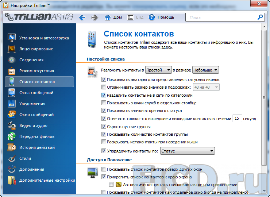Viewport: 270px width, 197px height.
Task: Toggle Отмечать только что вошедшие контакты checkbox
Action: [x=104, y=119]
